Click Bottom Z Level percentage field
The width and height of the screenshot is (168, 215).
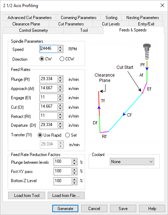point(62,181)
